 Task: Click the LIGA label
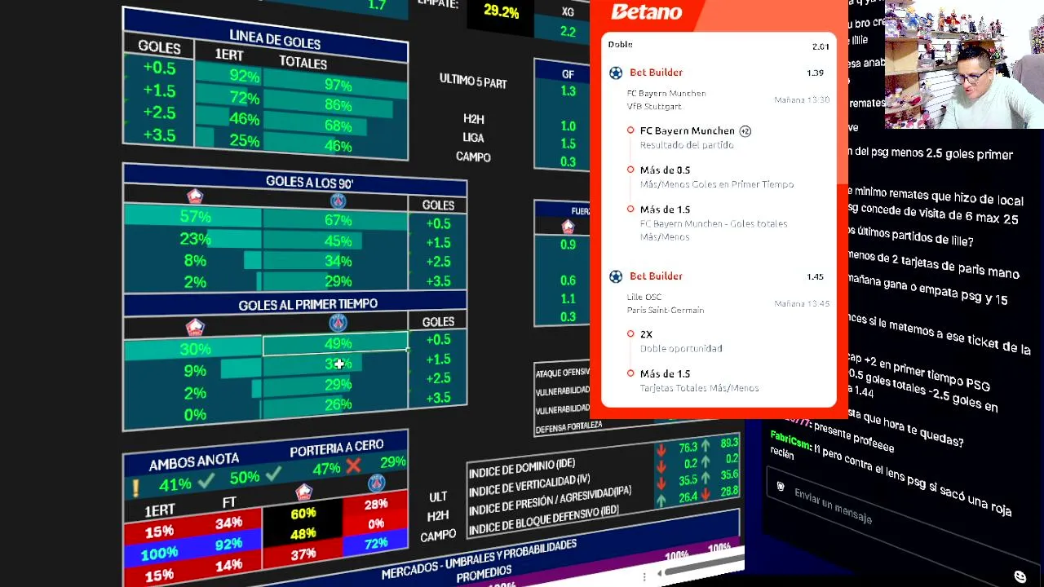(473, 138)
